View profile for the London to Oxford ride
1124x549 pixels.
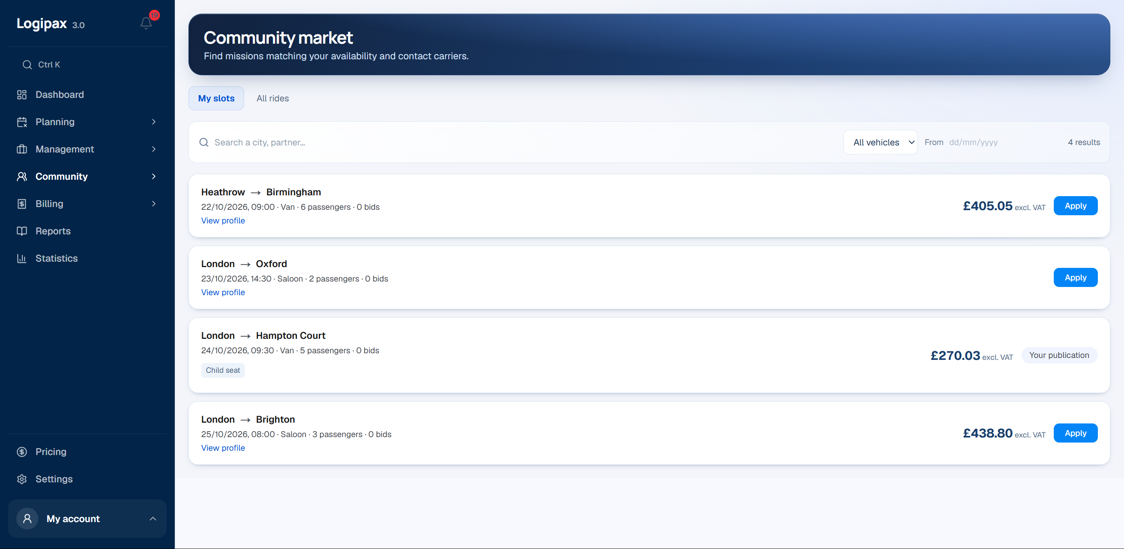pos(223,292)
